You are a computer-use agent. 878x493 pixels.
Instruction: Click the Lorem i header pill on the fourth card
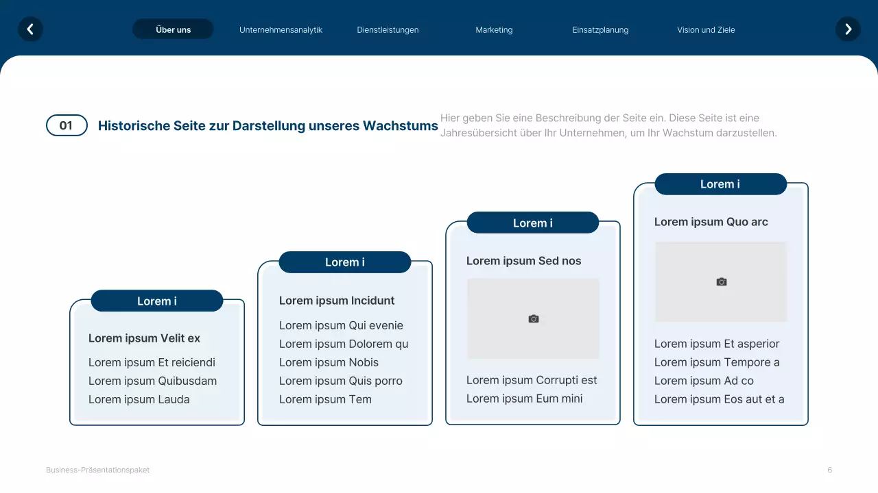point(720,184)
